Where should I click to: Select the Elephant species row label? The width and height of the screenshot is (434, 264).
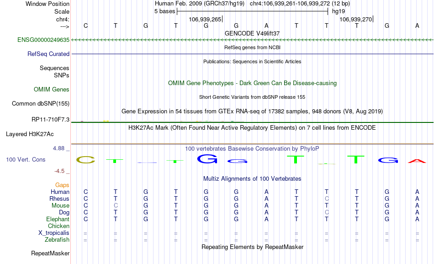tap(58, 219)
